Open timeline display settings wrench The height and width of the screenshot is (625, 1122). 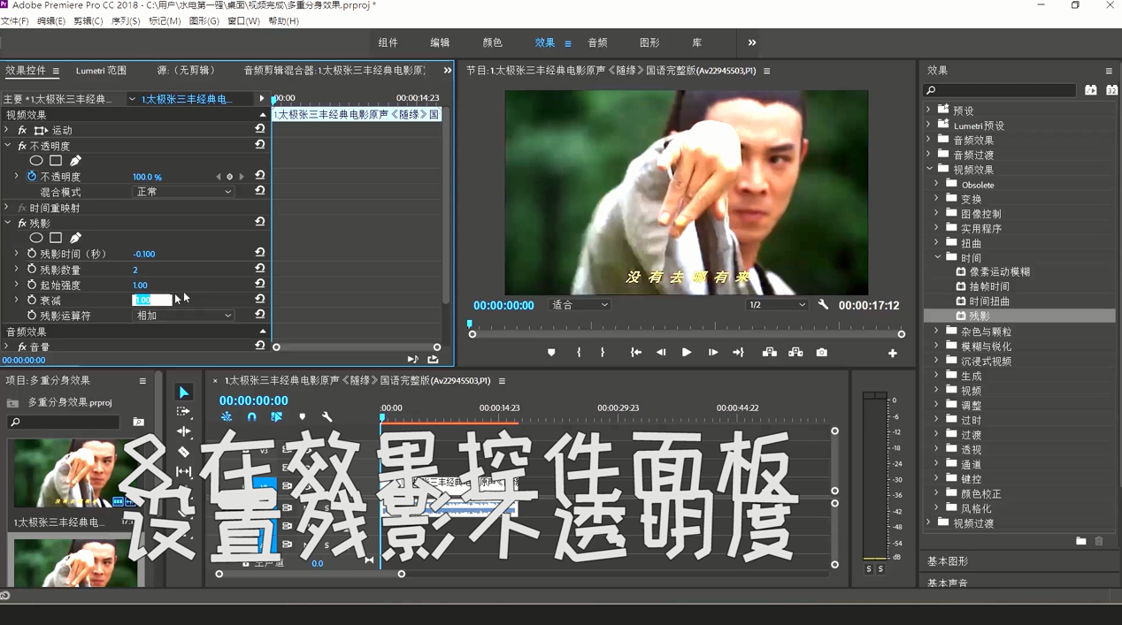327,416
